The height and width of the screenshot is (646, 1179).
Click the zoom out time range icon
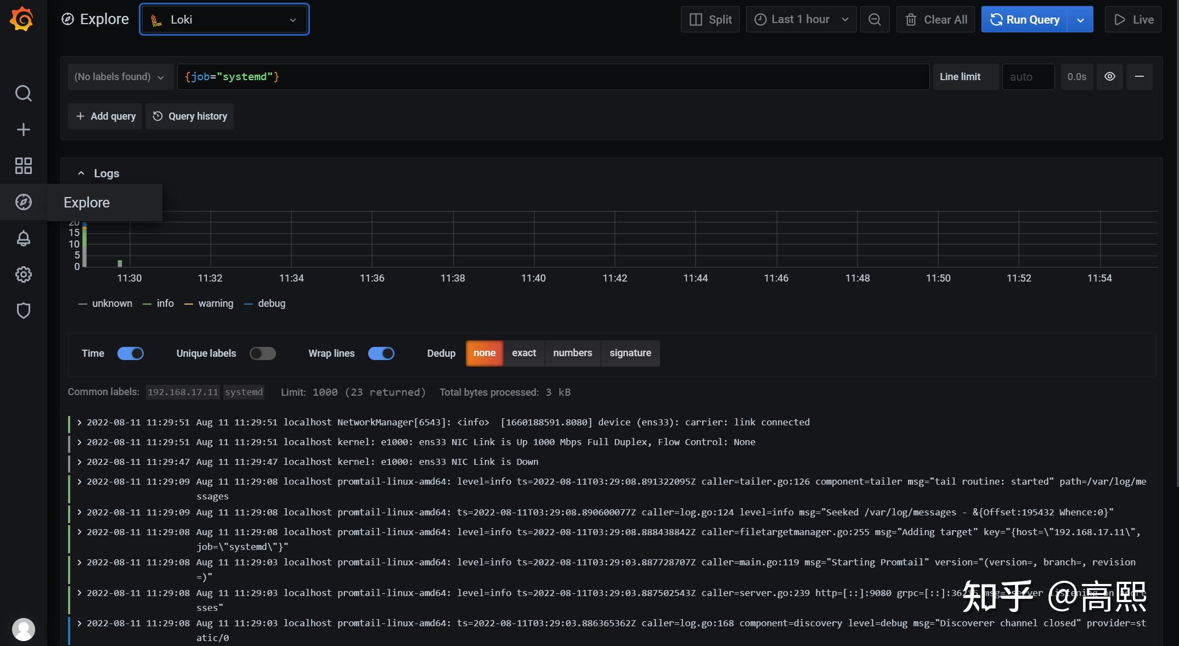pyautogui.click(x=875, y=20)
